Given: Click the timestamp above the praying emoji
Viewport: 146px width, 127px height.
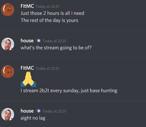Looking at the screenshot, I should click(47, 68).
